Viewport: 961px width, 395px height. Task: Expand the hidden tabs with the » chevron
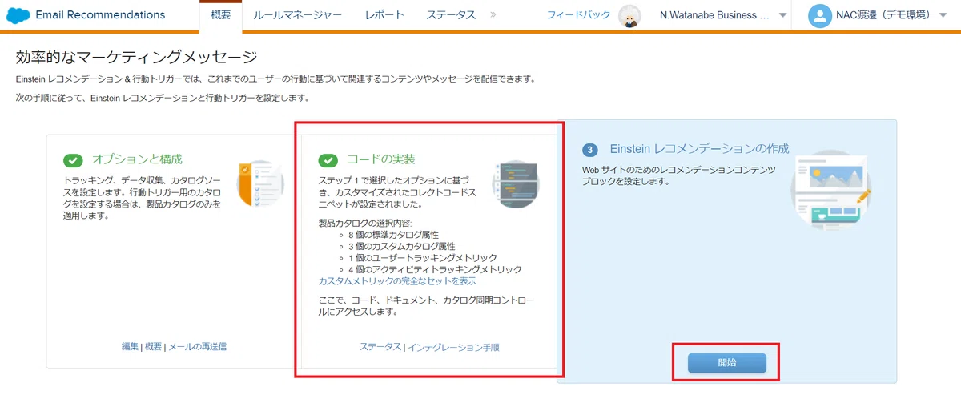[493, 14]
